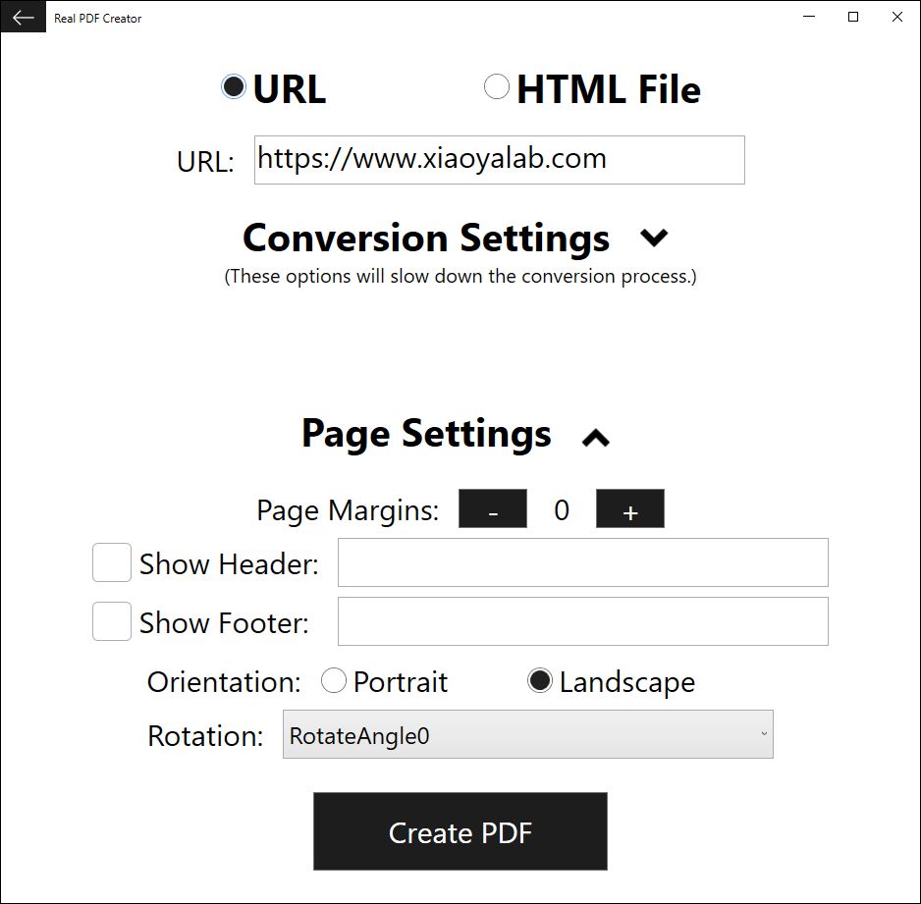Screen dimensions: 921x904
Task: Click the RotateAngle0 combo box
Action: [x=527, y=734]
